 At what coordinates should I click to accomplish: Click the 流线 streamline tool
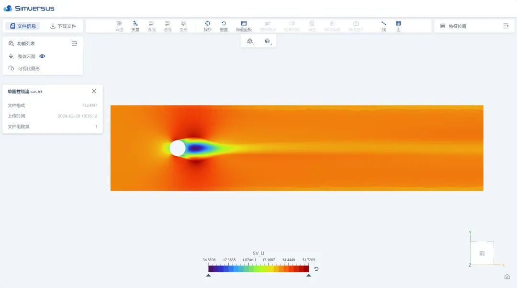[151, 26]
